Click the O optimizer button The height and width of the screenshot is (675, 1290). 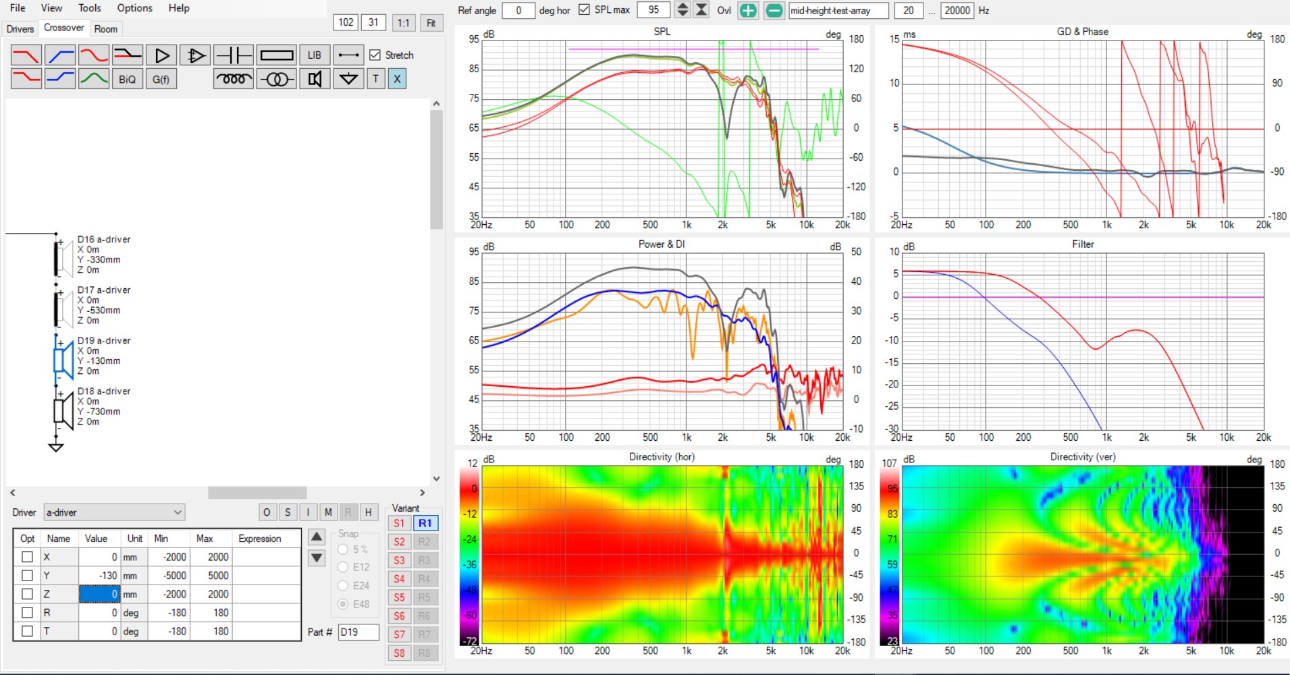(267, 512)
